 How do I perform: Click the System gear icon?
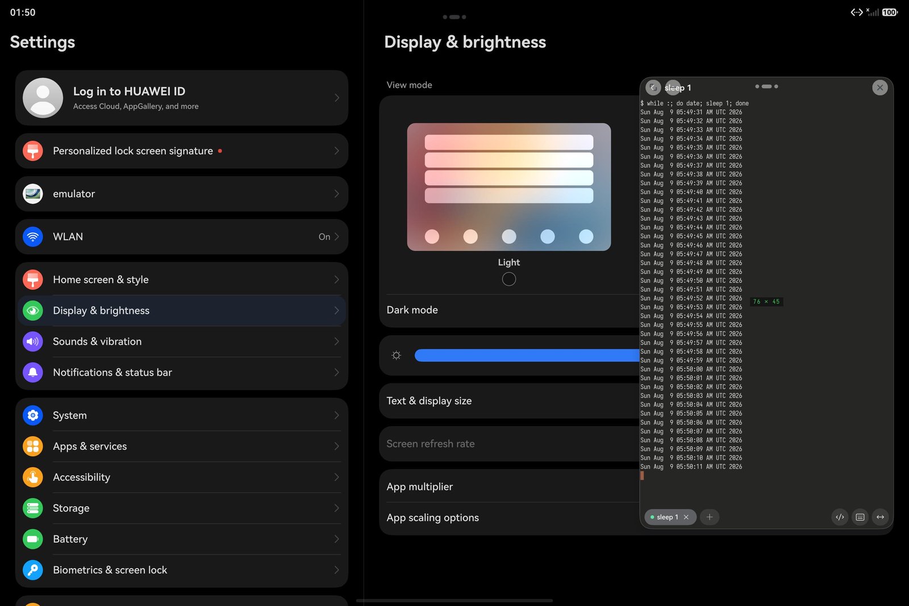pos(33,415)
